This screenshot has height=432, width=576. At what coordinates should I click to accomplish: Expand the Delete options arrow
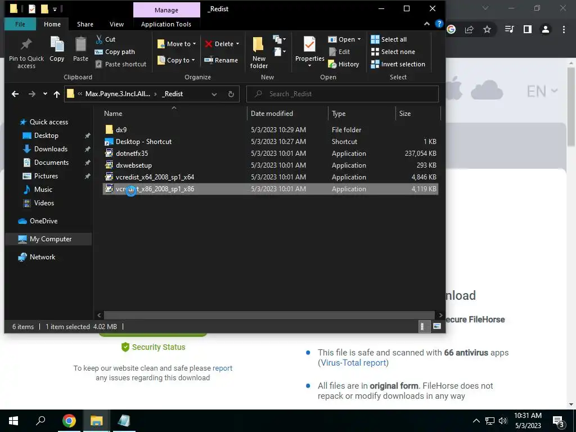[237, 44]
